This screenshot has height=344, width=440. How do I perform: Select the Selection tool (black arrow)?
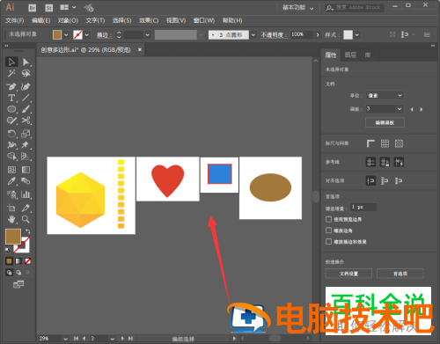11,62
